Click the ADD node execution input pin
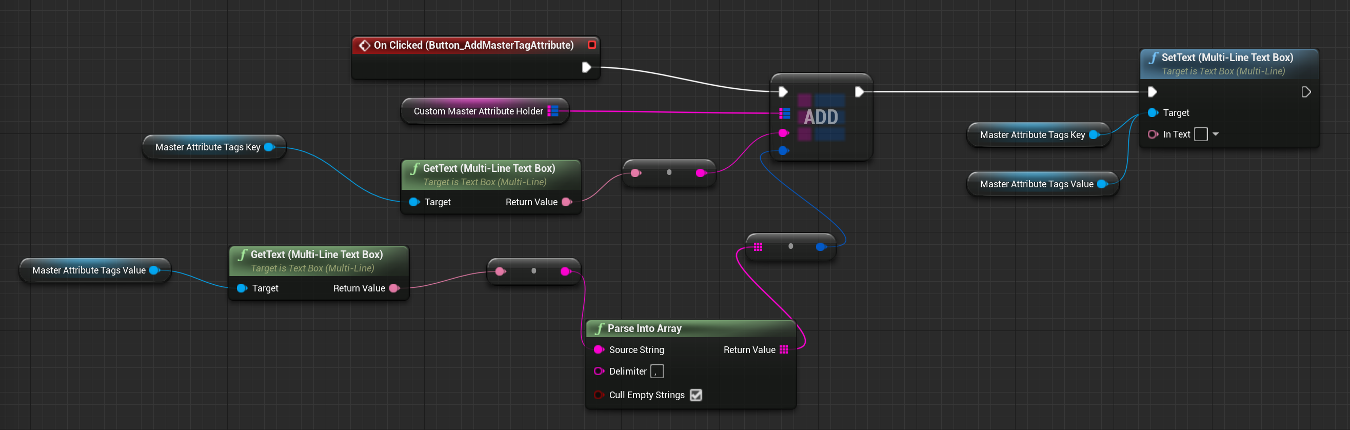The width and height of the screenshot is (1350, 430). 783,92
